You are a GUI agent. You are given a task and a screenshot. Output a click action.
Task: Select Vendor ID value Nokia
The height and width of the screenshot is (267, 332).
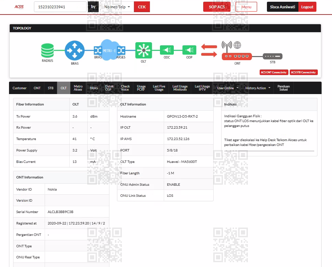[52, 189]
